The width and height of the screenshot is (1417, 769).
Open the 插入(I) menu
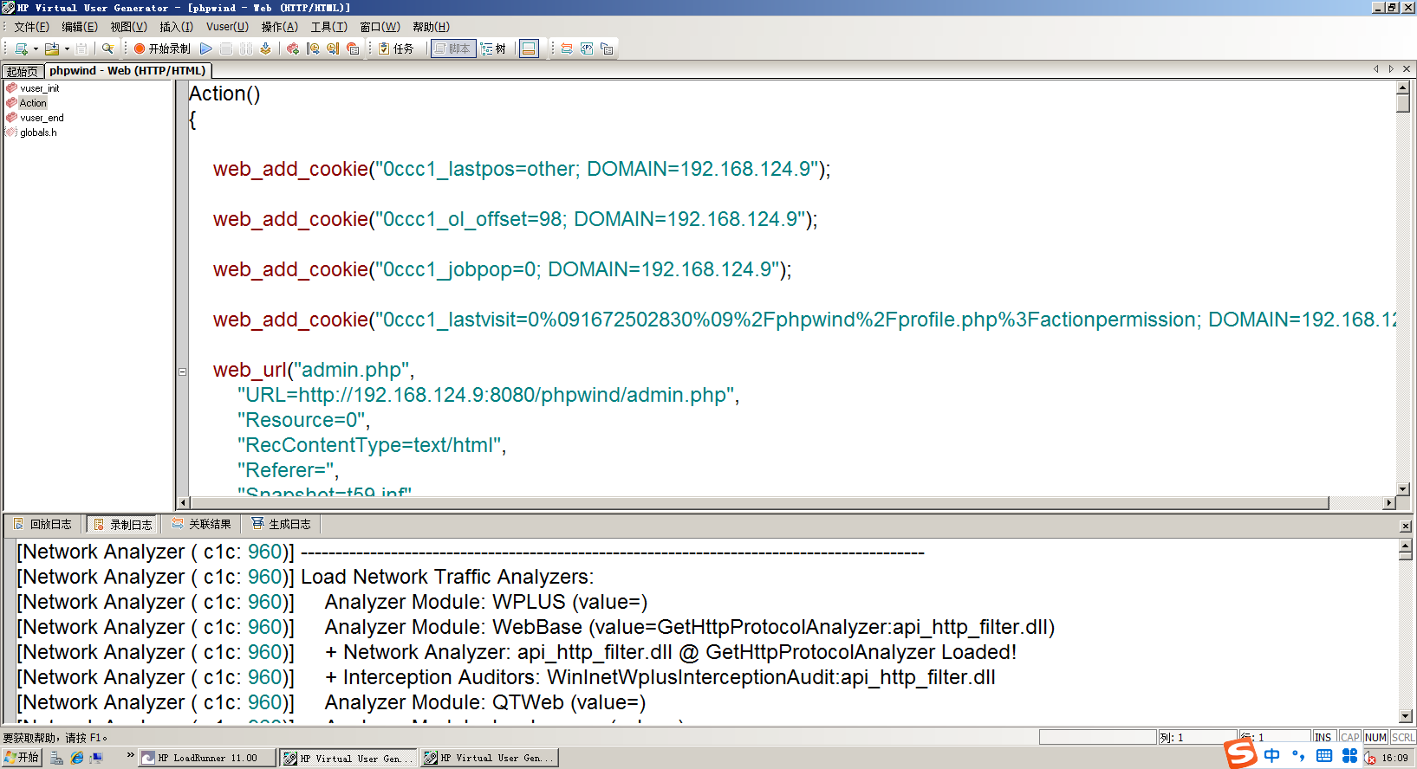[176, 27]
